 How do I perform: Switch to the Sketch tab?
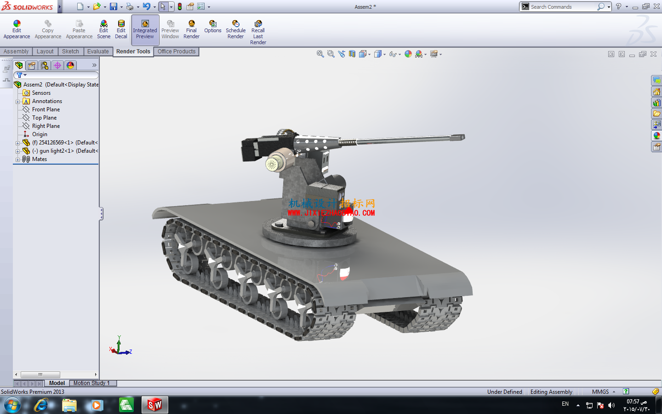pos(70,52)
